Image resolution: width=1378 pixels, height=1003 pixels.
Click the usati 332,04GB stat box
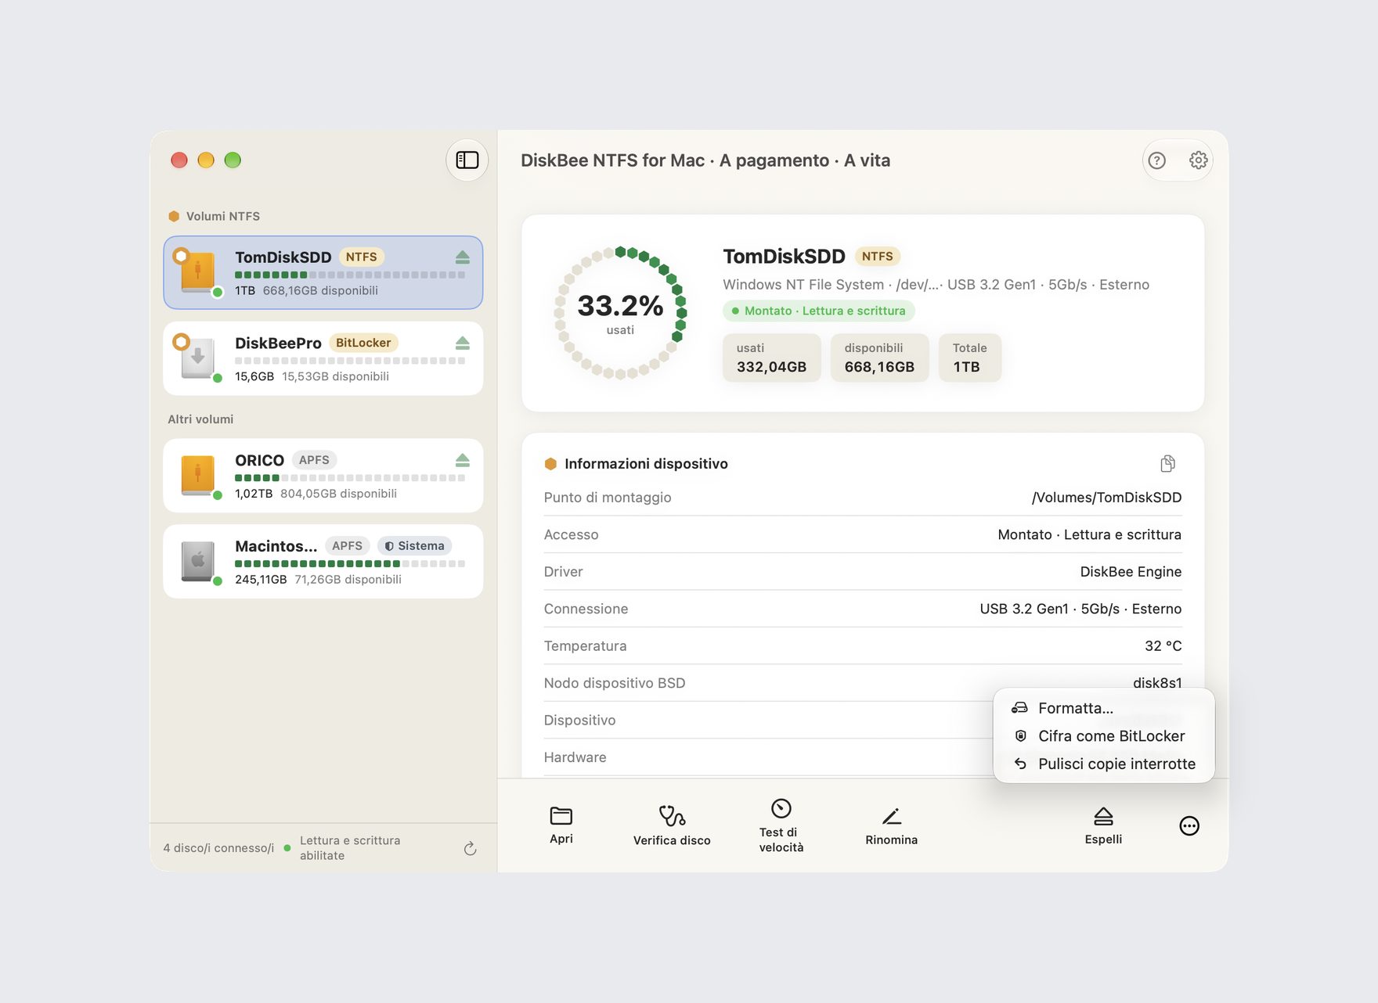tap(771, 358)
